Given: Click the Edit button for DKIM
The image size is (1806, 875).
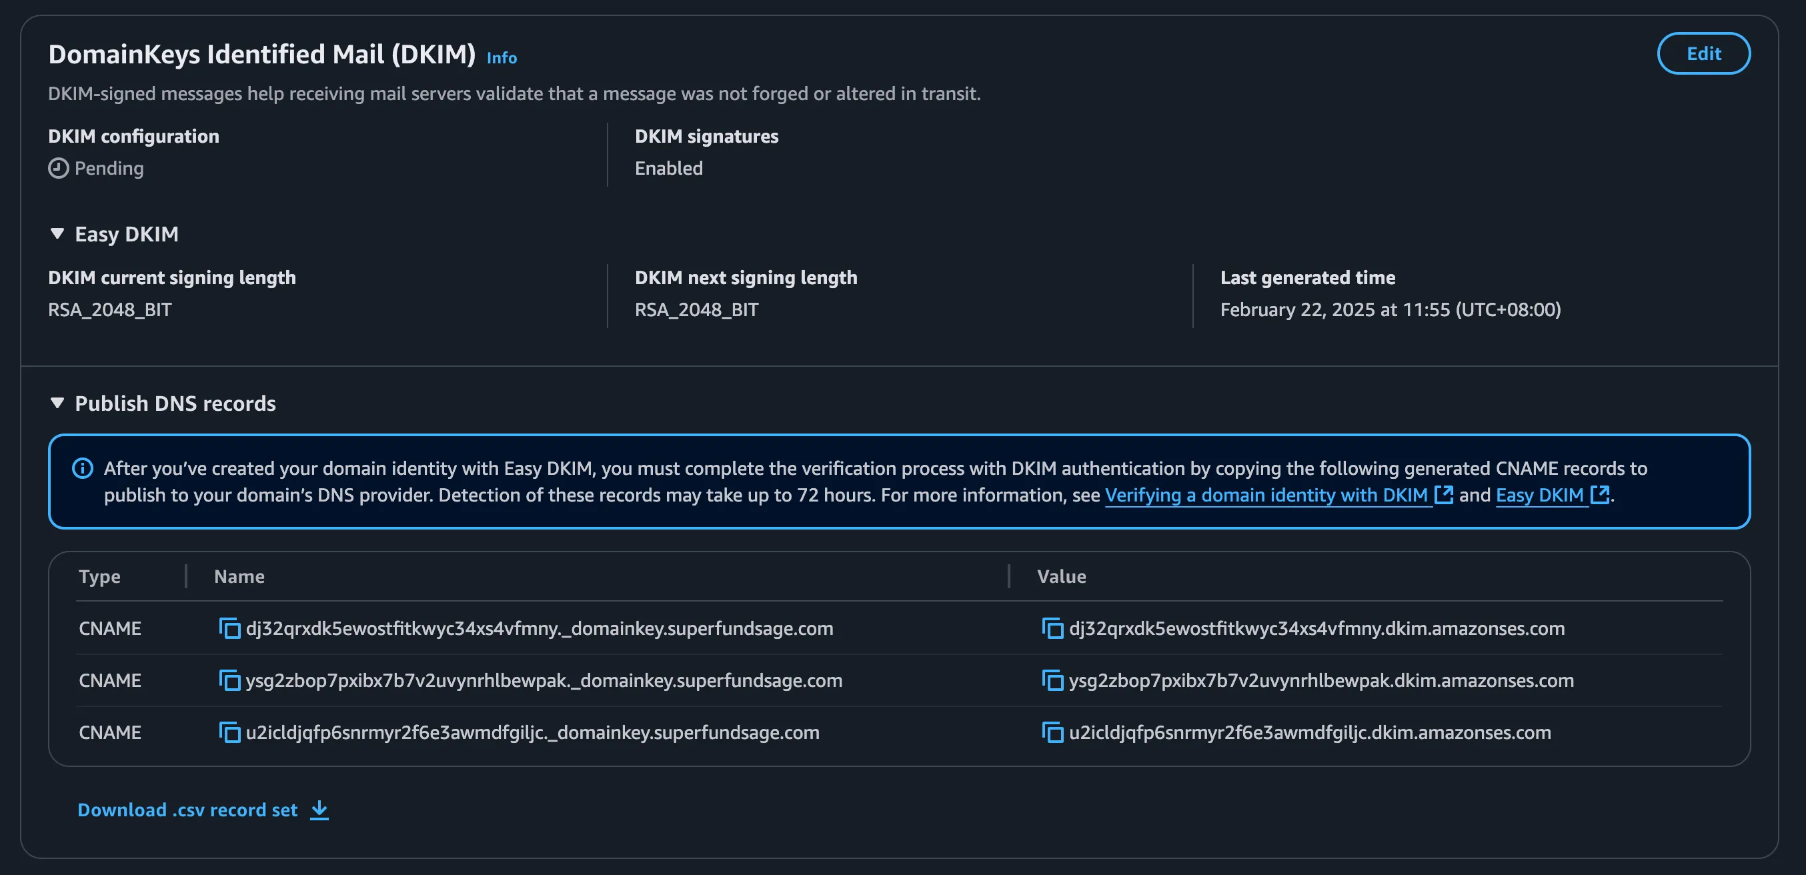Looking at the screenshot, I should pyautogui.click(x=1703, y=53).
